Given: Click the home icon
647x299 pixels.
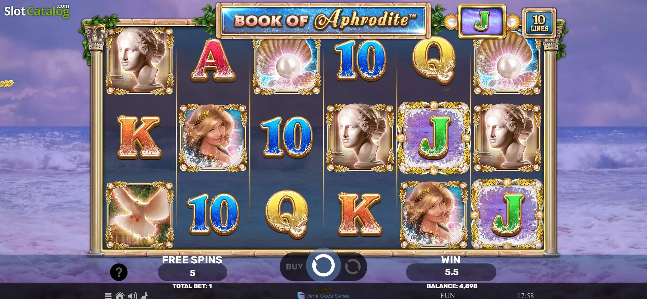Looking at the screenshot, I should tap(120, 296).
